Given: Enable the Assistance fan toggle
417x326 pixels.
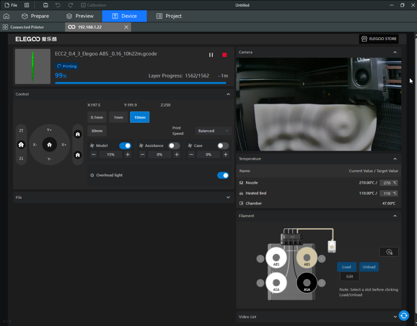Looking at the screenshot, I should coord(174,146).
